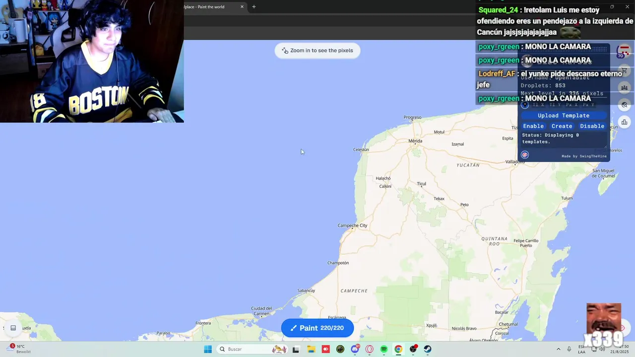Click the Progreso label on the map
This screenshot has width=635, height=357.
tap(412, 118)
